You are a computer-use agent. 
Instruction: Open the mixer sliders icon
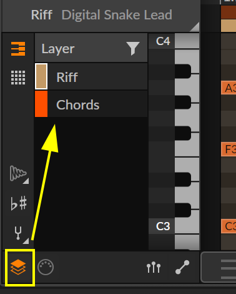pyautogui.click(x=154, y=267)
